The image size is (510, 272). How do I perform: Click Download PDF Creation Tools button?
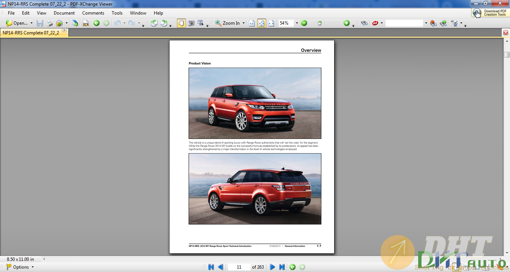point(491,13)
